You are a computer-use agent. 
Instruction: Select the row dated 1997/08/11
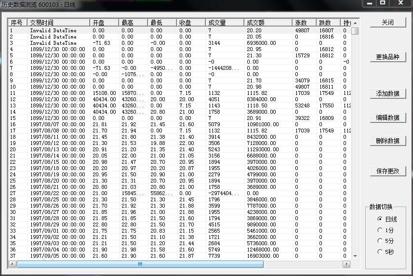click(x=180, y=137)
